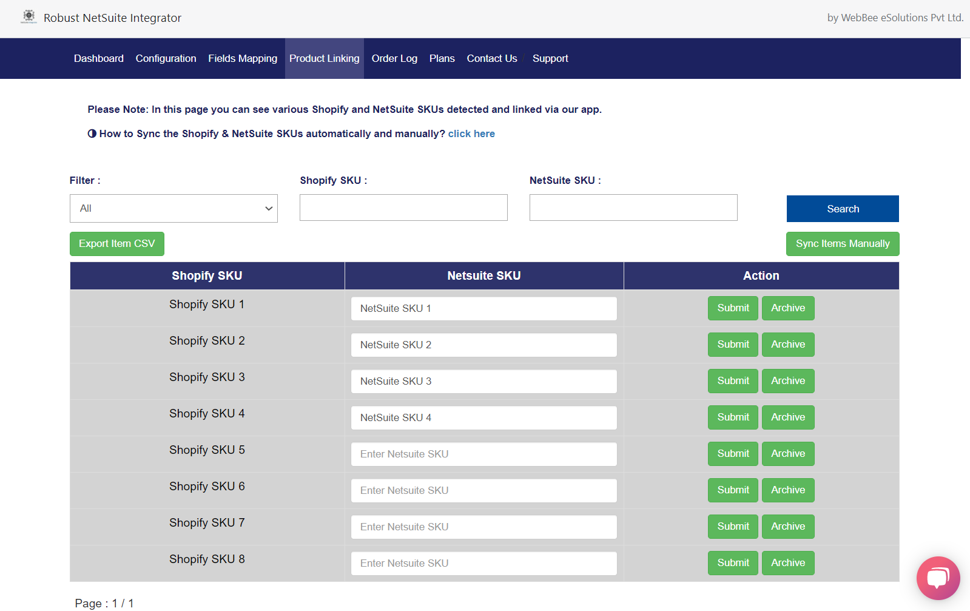This screenshot has width=970, height=611.
Task: Click the 'Action' table column header
Action: [x=761, y=276]
